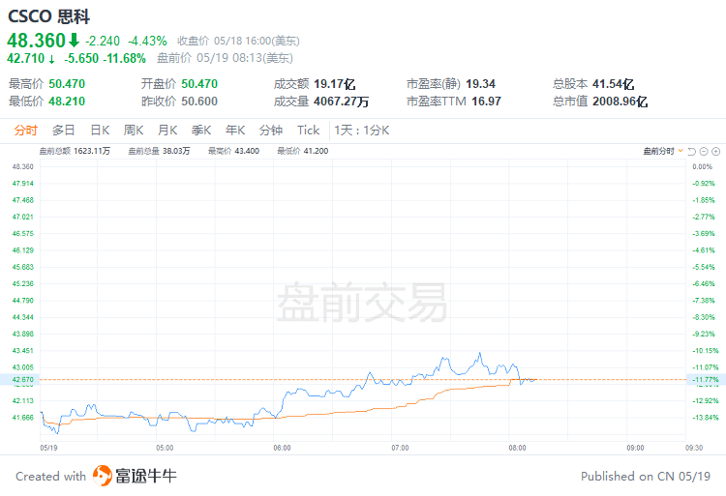Click the 08:00 time axis label
726x496 pixels.
[x=517, y=448]
